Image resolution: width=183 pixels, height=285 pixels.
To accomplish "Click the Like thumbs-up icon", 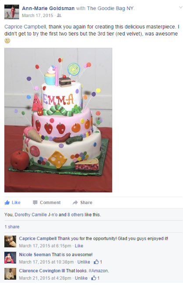I will click(x=7, y=203).
